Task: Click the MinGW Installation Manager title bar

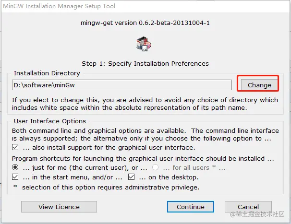Action: point(145,6)
